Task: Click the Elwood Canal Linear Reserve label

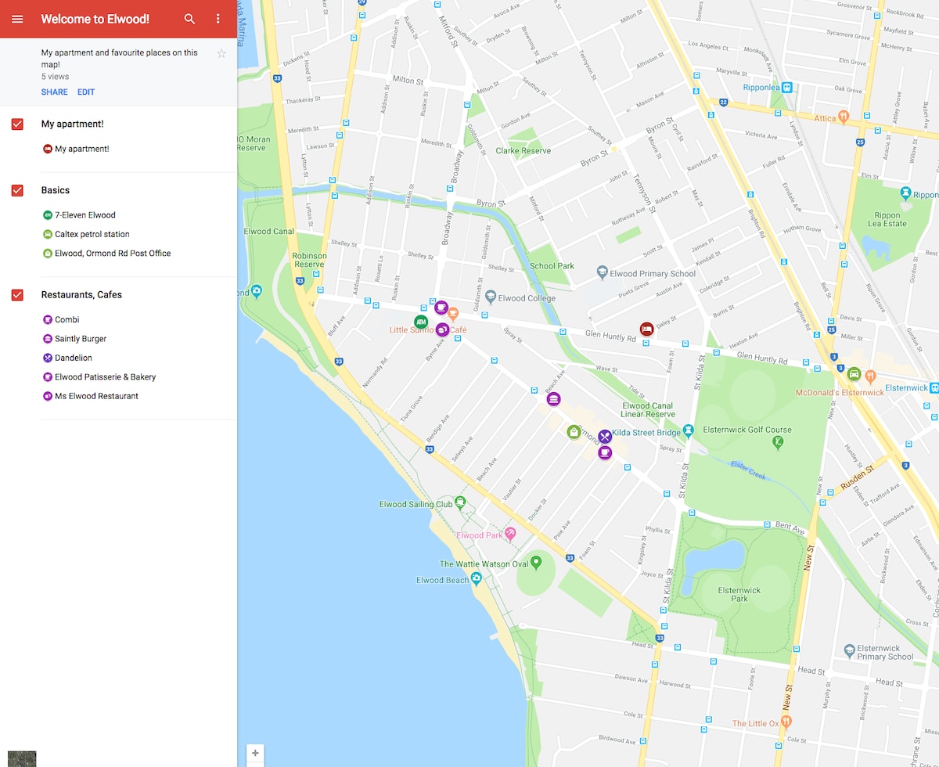Action: [648, 410]
